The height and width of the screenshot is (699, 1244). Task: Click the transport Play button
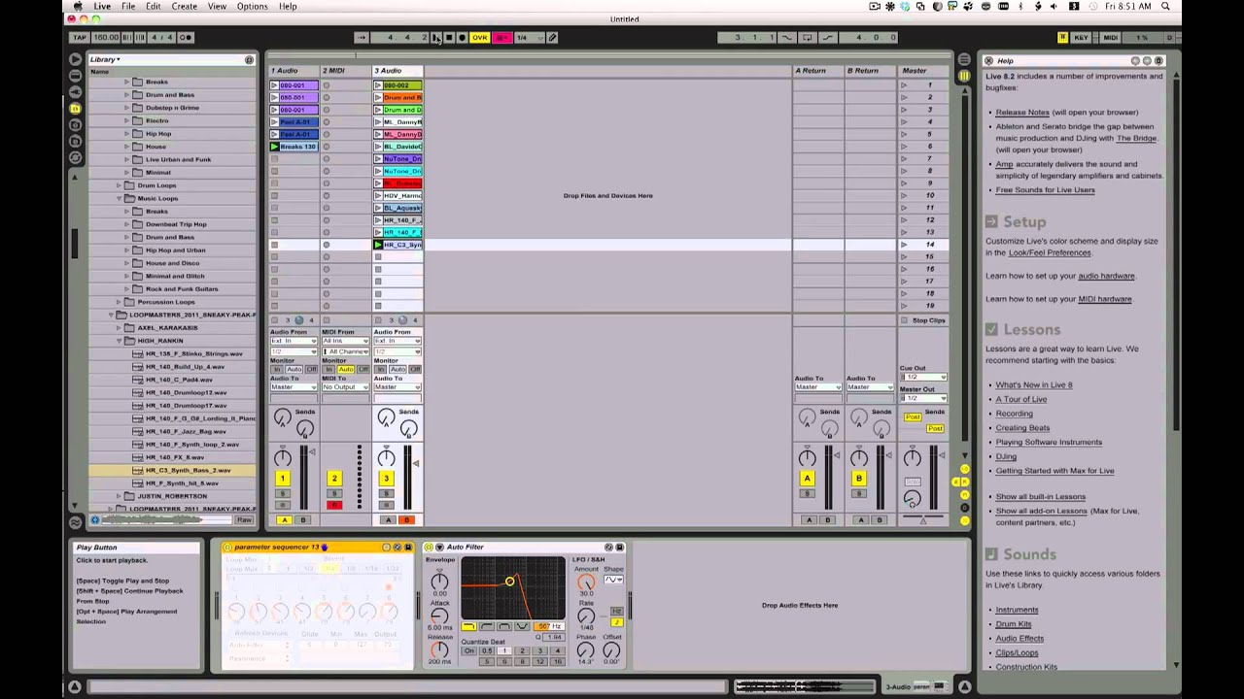[436, 38]
